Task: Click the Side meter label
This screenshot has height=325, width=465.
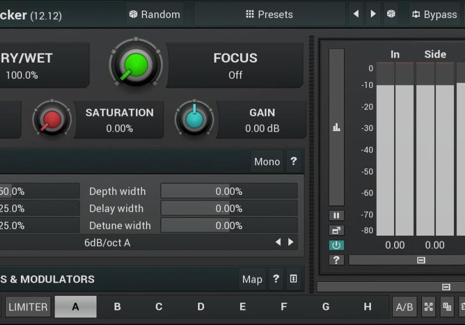Action: point(435,55)
